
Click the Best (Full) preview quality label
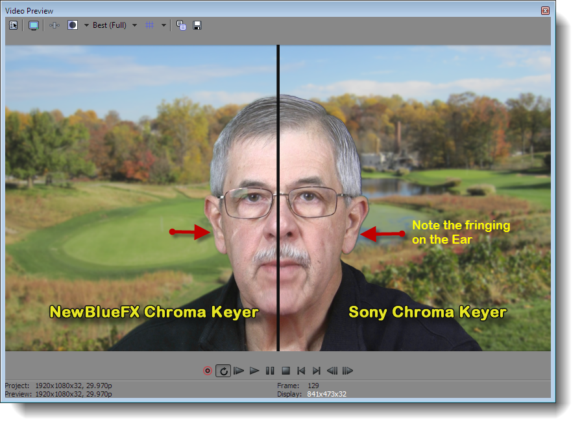[x=110, y=25]
